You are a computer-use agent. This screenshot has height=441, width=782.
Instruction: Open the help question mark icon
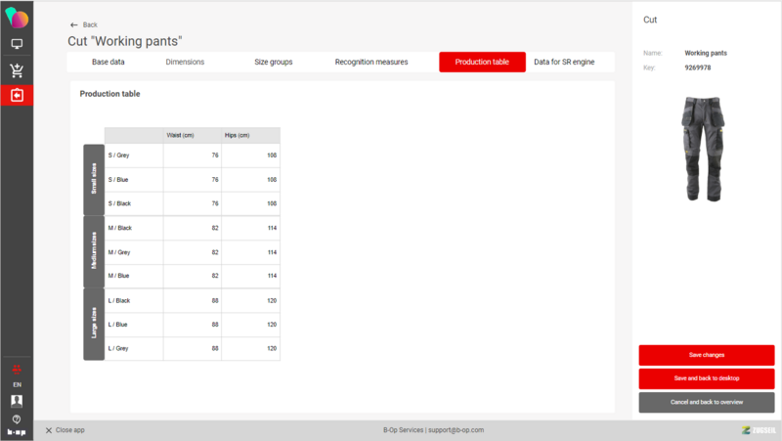17,419
